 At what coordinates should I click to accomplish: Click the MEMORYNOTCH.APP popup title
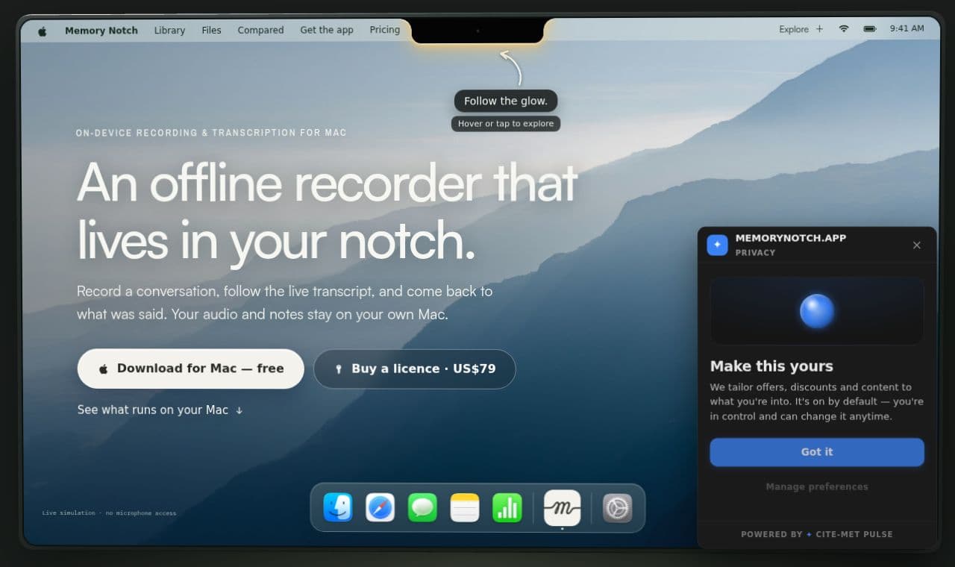(x=791, y=238)
